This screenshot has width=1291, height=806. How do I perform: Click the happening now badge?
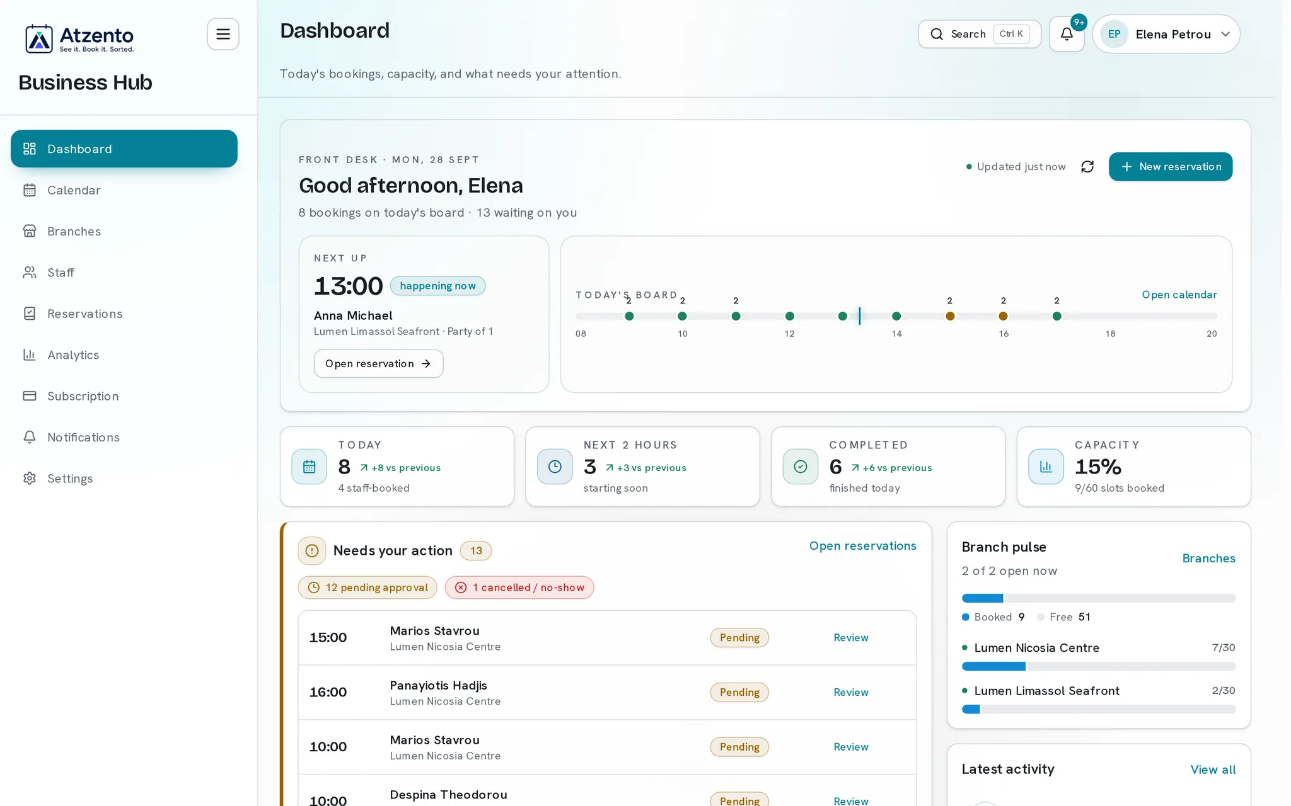click(438, 286)
